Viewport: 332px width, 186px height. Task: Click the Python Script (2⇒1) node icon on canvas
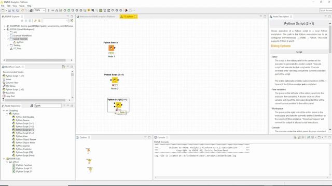118,105
